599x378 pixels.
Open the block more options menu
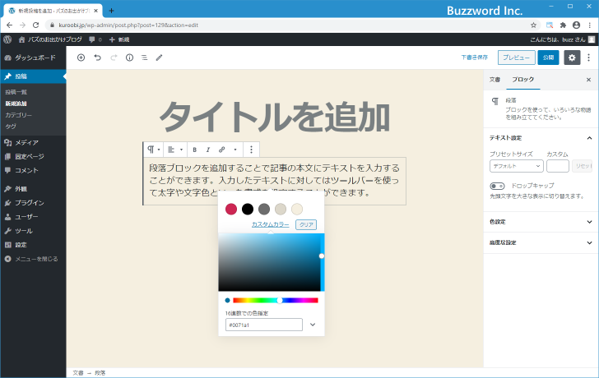pyautogui.click(x=252, y=150)
